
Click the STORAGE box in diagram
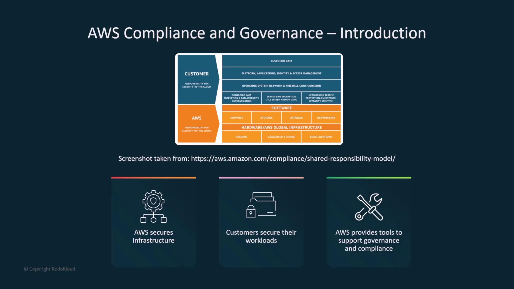(x=266, y=118)
